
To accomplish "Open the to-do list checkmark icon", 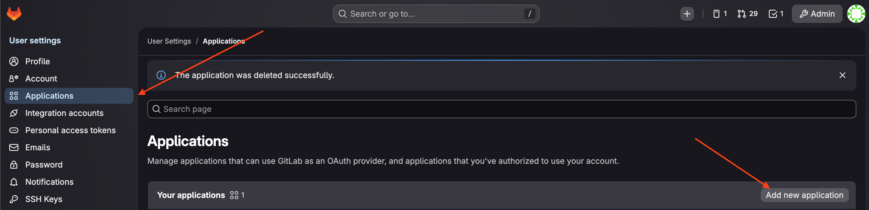I will (x=776, y=14).
